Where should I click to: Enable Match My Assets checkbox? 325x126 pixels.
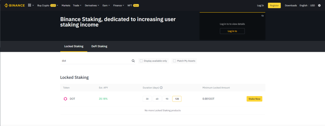pos(175,61)
